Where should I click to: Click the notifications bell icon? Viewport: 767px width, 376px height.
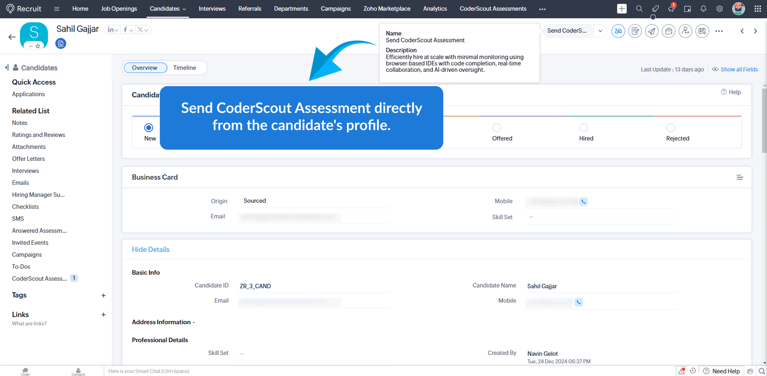pyautogui.click(x=703, y=9)
